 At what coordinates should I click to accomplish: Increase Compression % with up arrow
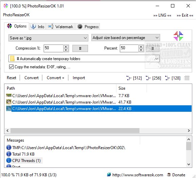[x=66, y=47]
